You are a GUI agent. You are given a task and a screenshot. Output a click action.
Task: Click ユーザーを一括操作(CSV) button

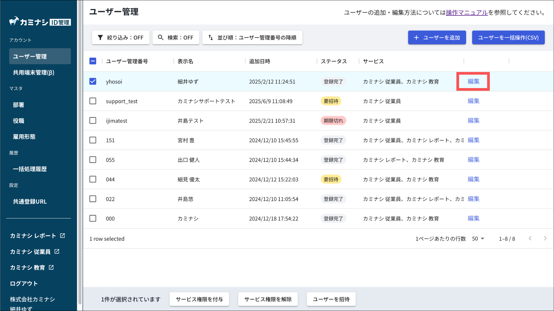508,38
